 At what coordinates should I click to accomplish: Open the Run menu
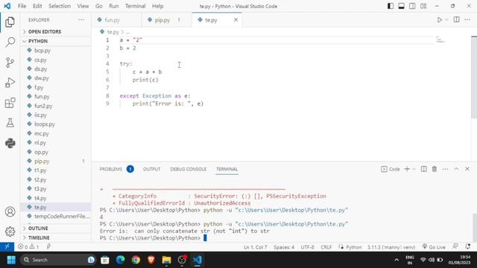click(x=114, y=6)
